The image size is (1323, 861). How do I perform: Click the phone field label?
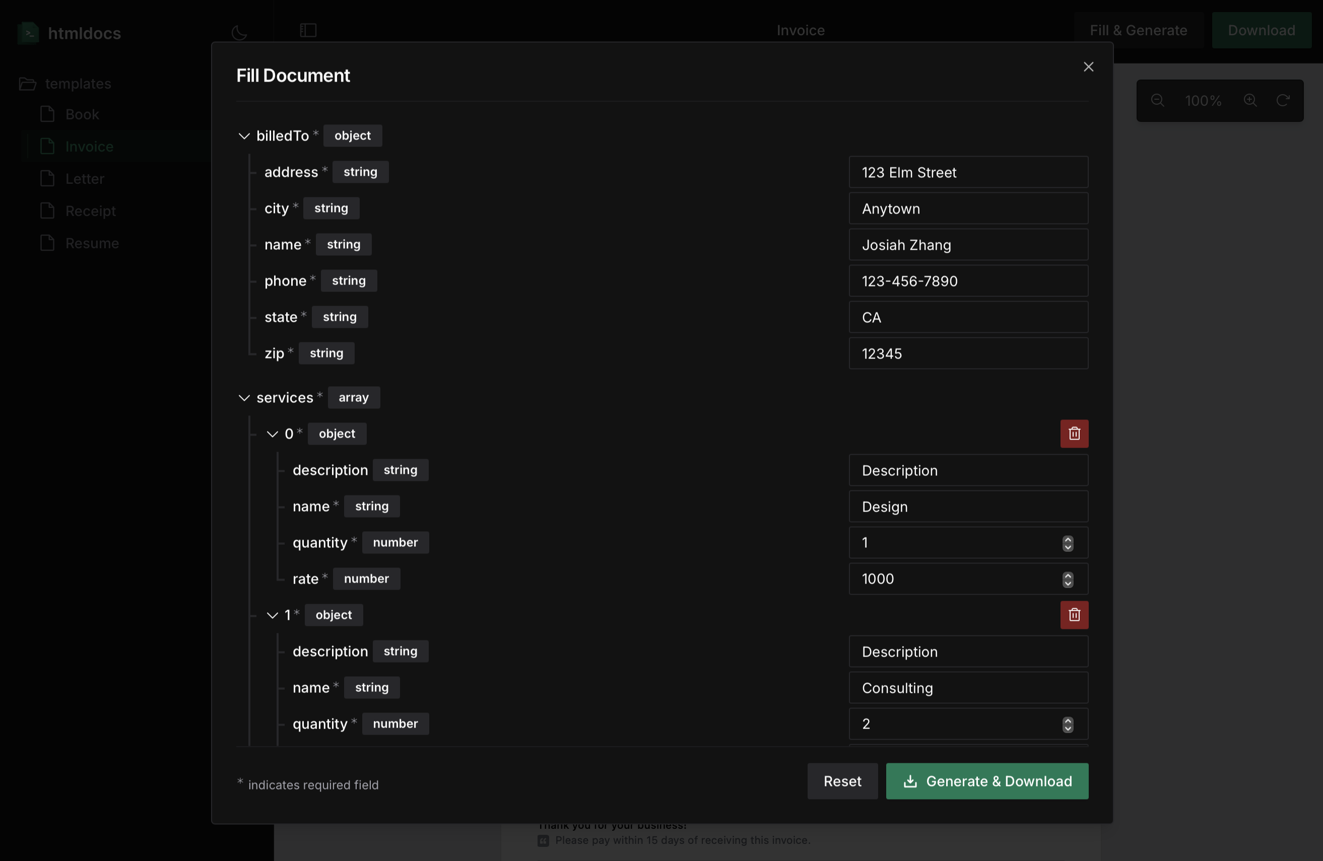[x=285, y=281]
